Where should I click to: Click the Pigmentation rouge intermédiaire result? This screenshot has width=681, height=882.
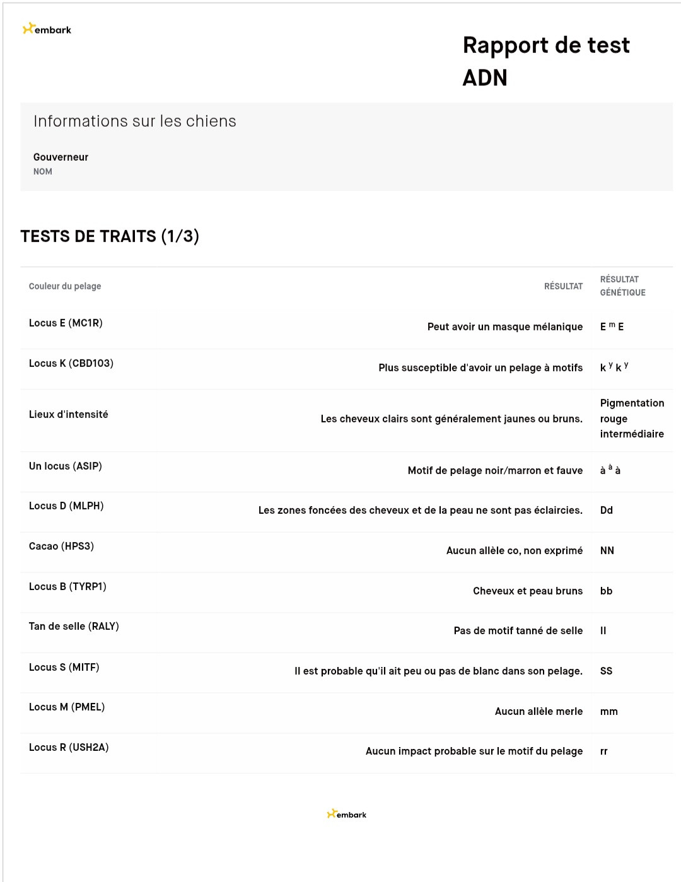631,419
